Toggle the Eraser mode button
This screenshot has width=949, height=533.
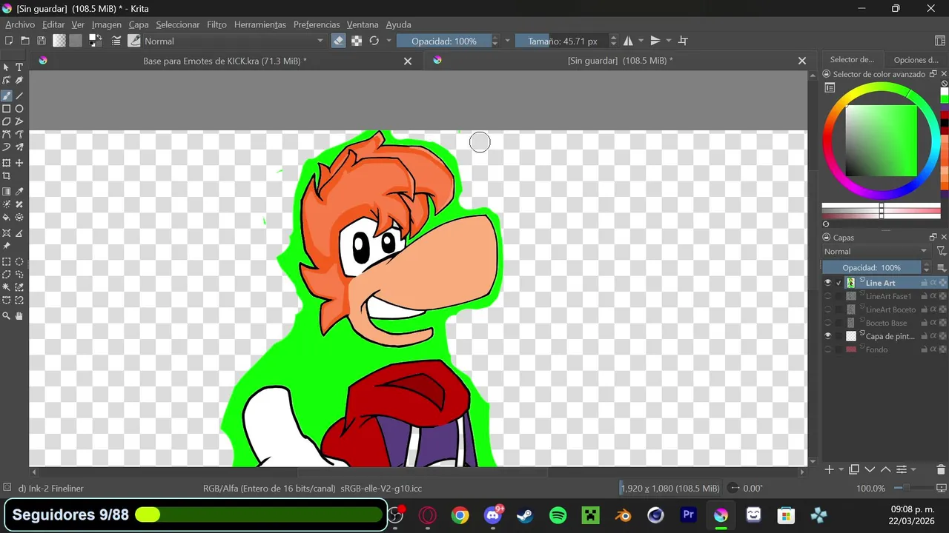[x=339, y=41]
